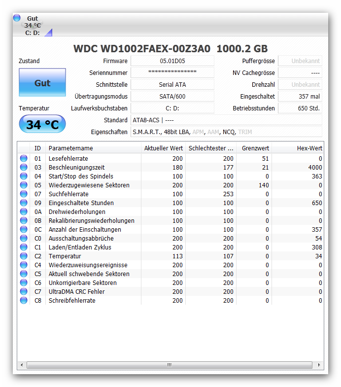Viewport: 341px width, 387px height.
Task: Click the threshold value 140 in table
Action: pyautogui.click(x=264, y=185)
